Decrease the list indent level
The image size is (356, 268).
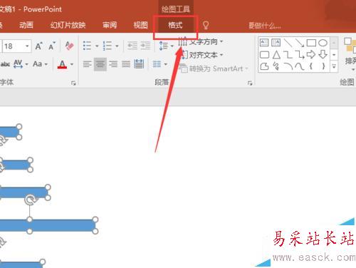pyautogui.click(x=132, y=46)
